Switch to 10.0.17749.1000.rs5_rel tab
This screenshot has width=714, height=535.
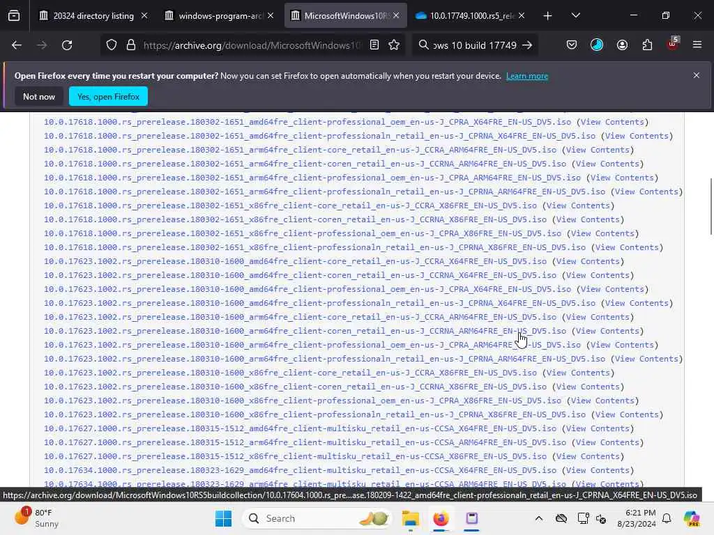[x=471, y=16]
